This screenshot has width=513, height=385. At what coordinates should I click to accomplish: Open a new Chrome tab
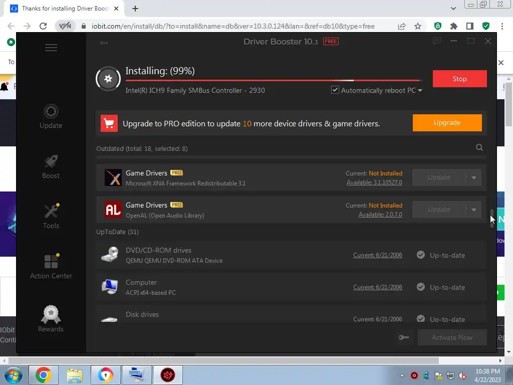point(135,9)
